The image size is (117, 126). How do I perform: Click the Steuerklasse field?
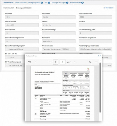click(x=22, y=33)
